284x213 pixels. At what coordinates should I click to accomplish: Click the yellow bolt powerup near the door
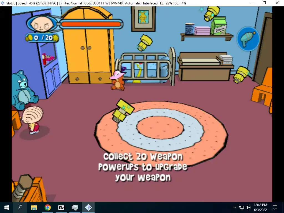[x=241, y=75]
